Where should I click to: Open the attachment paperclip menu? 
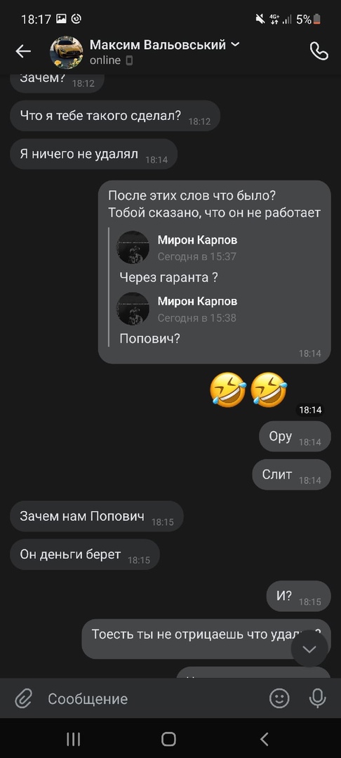(x=23, y=698)
